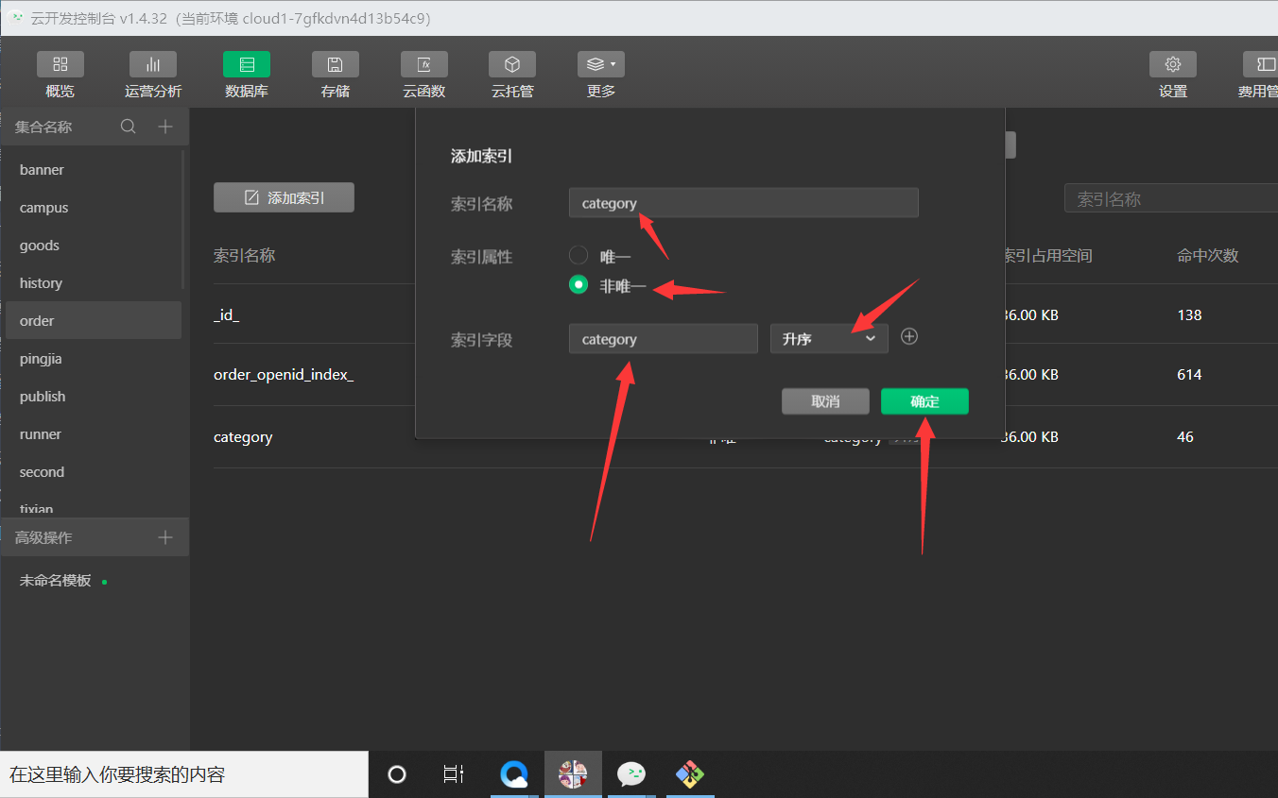
Task: Open the 云函数 cloud functions icon
Action: [424, 64]
